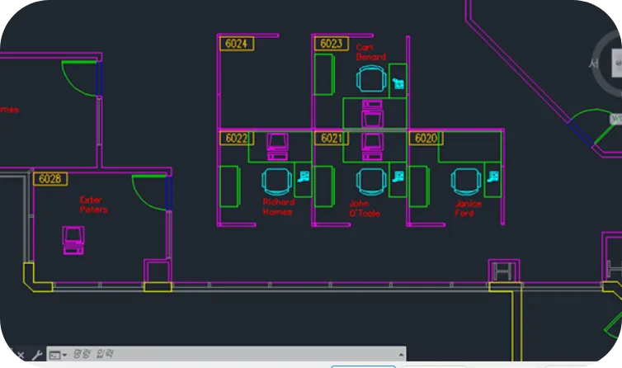
Task: Select room tag 6024
Action: (237, 44)
